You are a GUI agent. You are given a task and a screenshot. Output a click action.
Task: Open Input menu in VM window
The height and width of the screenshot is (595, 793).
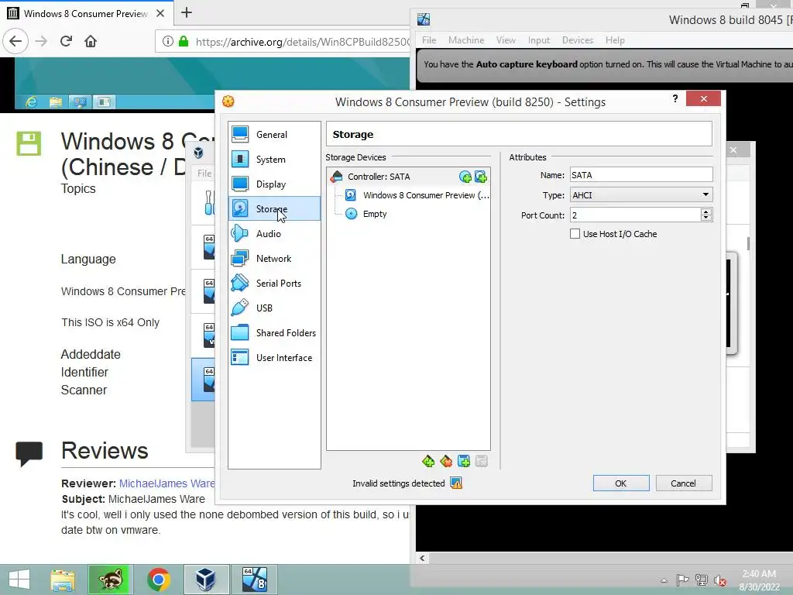(539, 40)
